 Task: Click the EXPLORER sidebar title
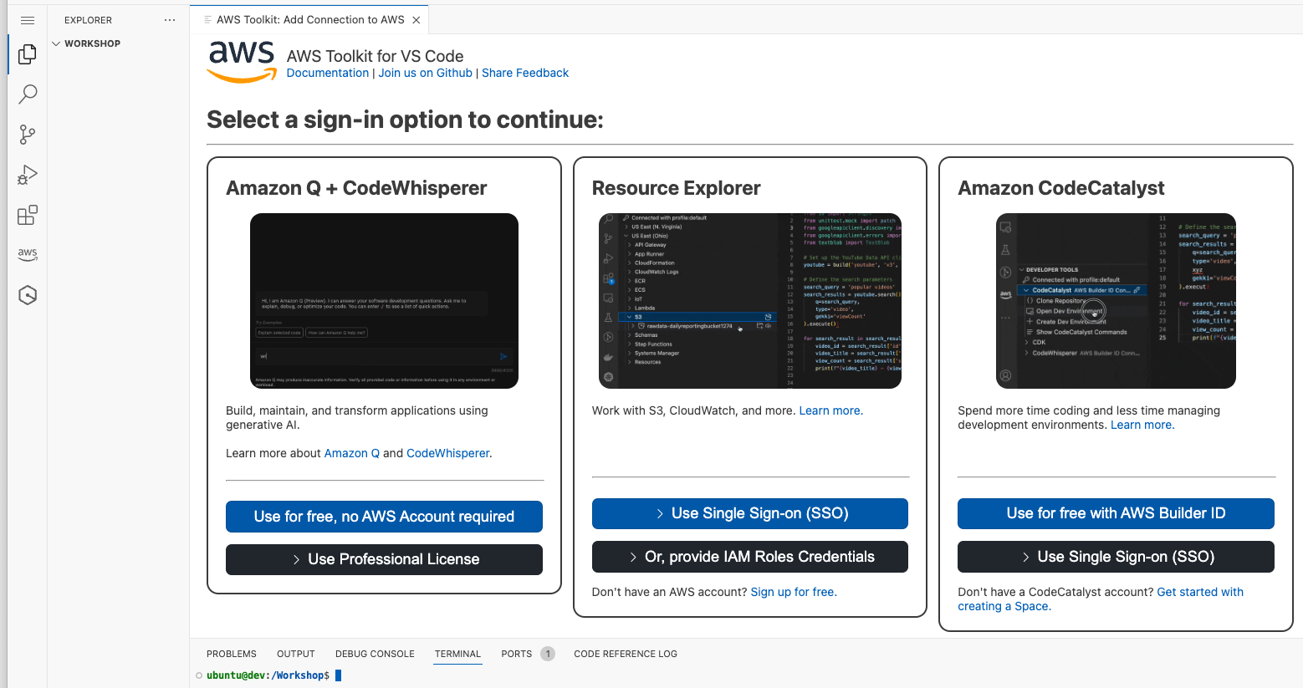(88, 20)
